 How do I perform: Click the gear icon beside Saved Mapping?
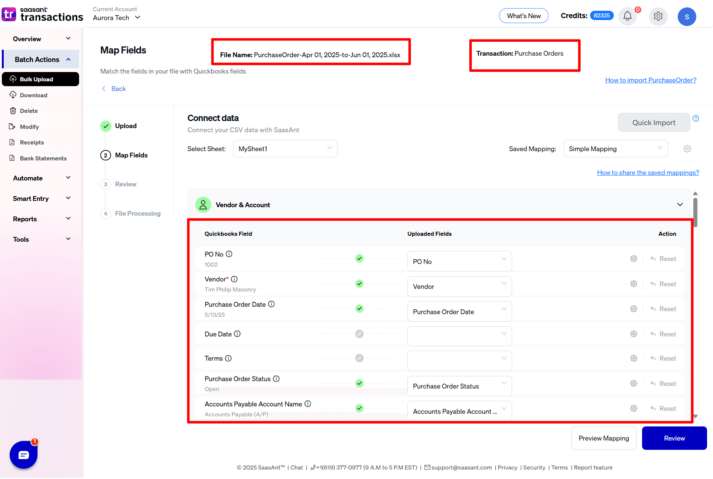(687, 149)
